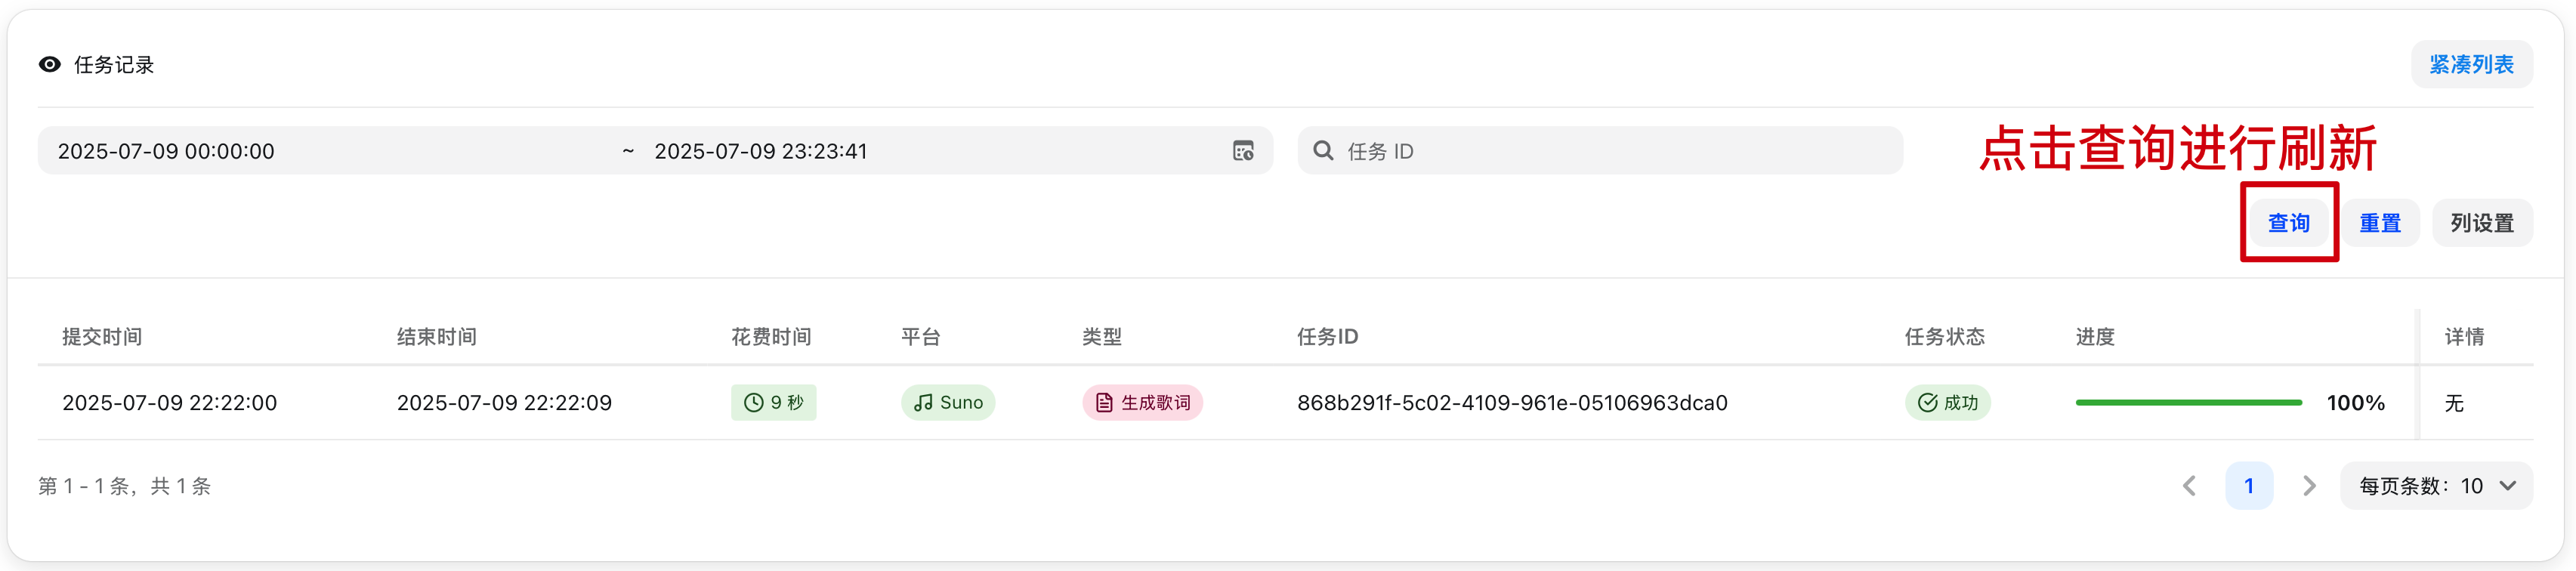Click 查询 to refresh results
This screenshot has height=571, width=2576.
[x=2288, y=223]
